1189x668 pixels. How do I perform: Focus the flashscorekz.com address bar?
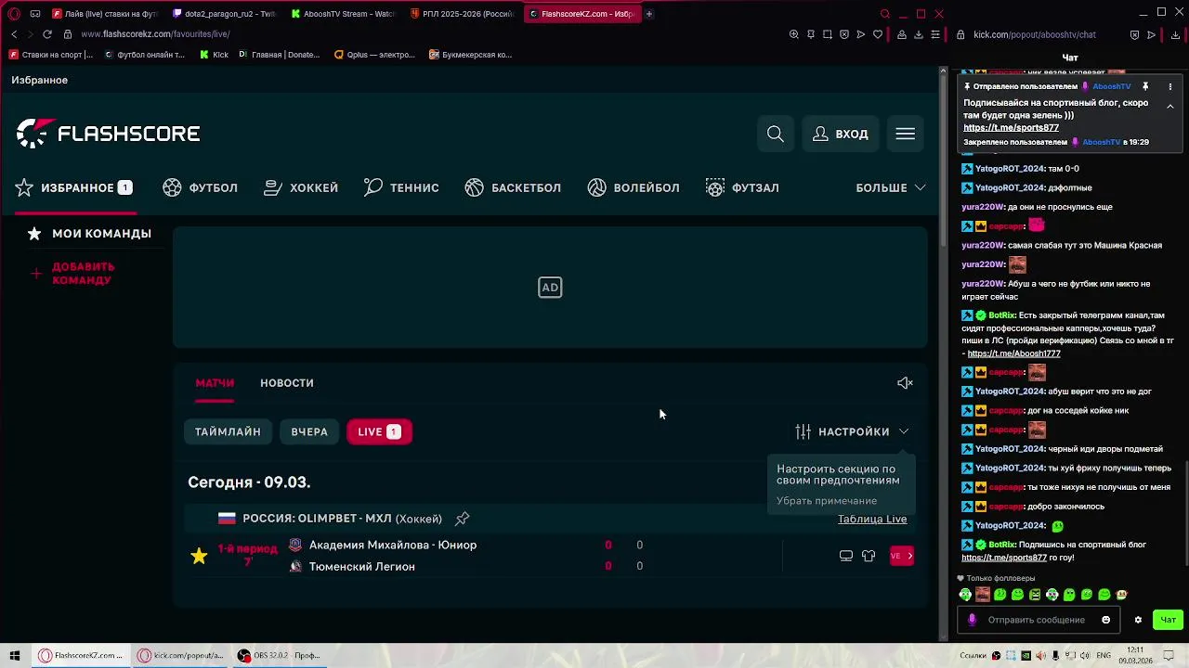pos(155,34)
